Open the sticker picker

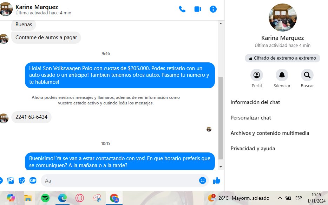click(22, 180)
